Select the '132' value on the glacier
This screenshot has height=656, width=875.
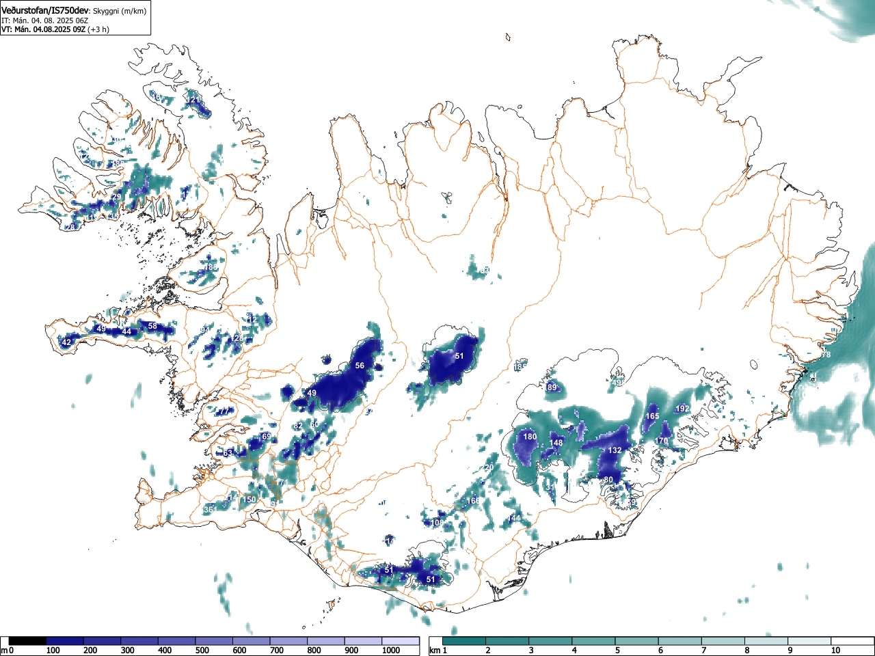coord(615,450)
